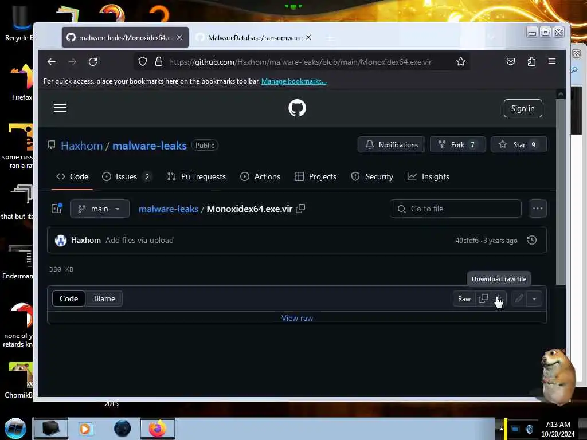Go back using the browser back arrow
Image resolution: width=587 pixels, height=440 pixels.
(52, 62)
